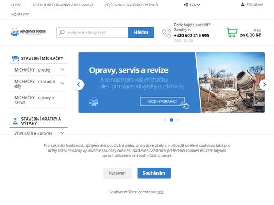Expand MÍCHAČKY - prodej chevron
Screen dimensions: 274x205
[62, 70]
